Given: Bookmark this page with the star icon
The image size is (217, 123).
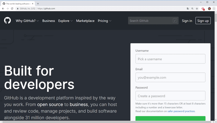Looking at the screenshot, I should 197,9.
